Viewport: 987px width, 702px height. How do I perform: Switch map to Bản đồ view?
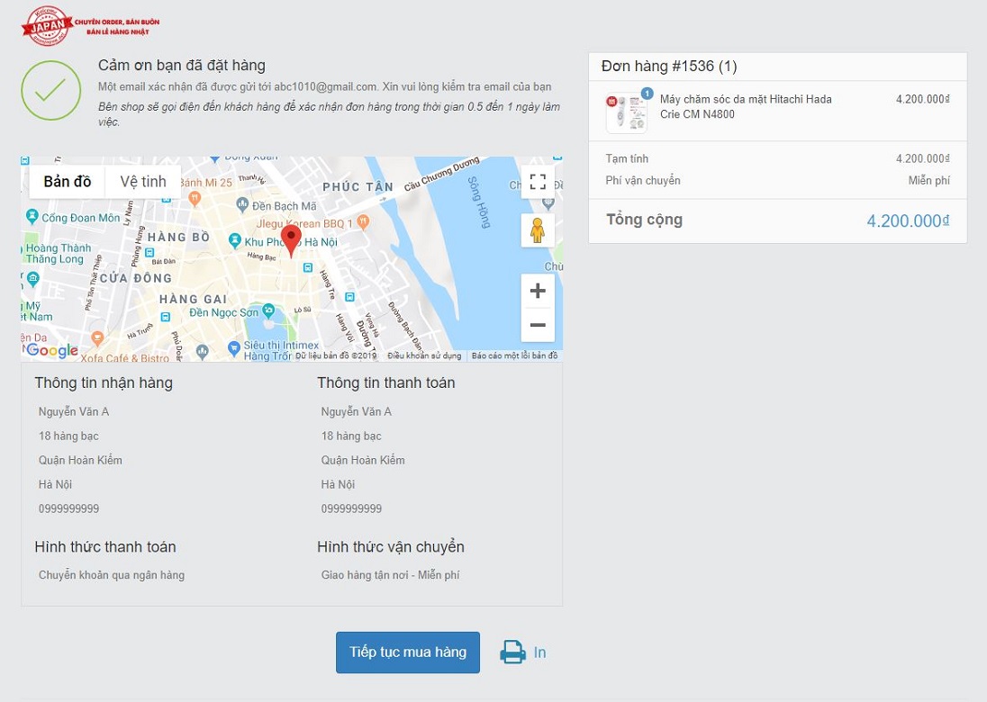click(68, 182)
